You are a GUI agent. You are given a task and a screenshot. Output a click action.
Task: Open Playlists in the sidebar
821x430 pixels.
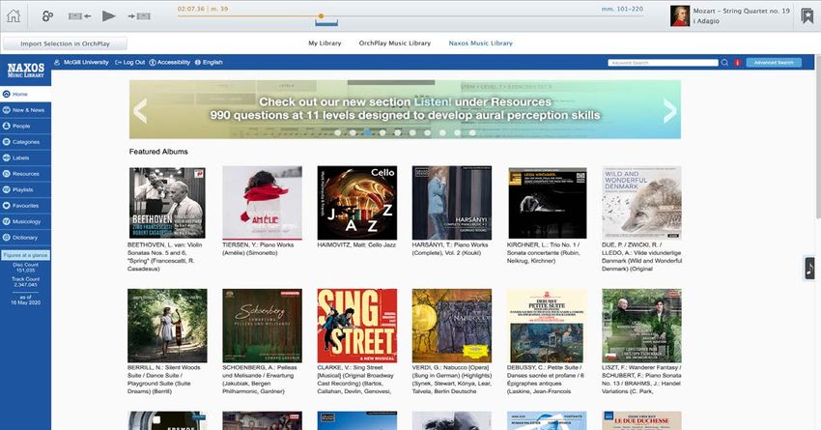(x=26, y=189)
